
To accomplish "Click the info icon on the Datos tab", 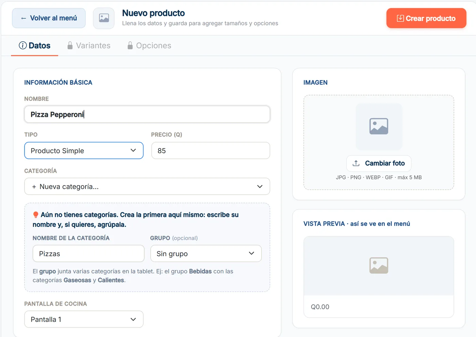I will pos(23,46).
